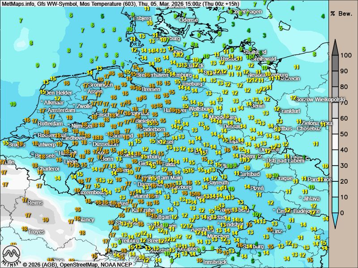Click the top arrow of the cloud-cover legend
Viewport: 358px width, 268px height.
(x=335, y=46)
